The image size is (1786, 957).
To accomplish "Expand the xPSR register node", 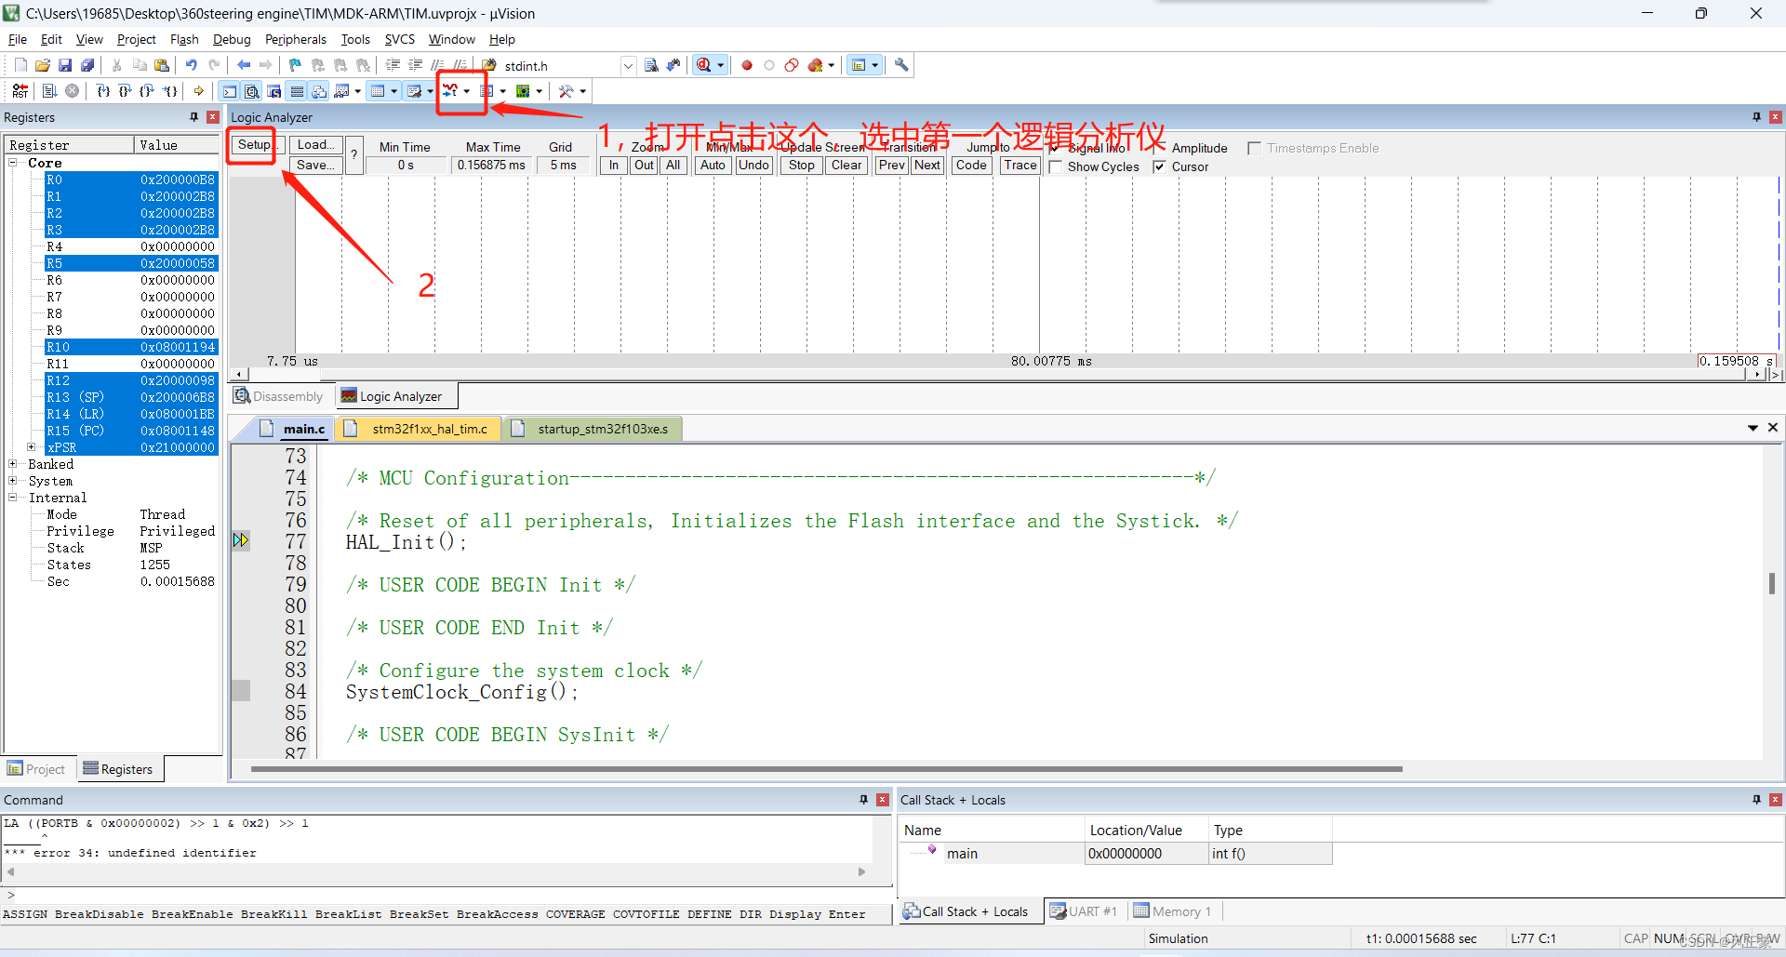I will click(32, 447).
